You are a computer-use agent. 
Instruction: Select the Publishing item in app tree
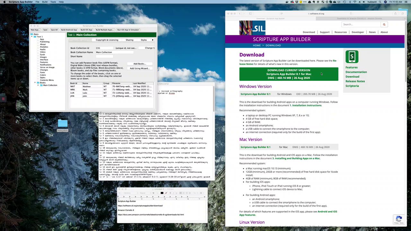[x=45, y=42]
